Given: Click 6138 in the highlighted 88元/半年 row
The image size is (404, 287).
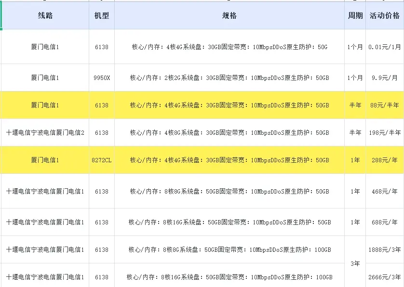Looking at the screenshot, I should pyautogui.click(x=102, y=105).
